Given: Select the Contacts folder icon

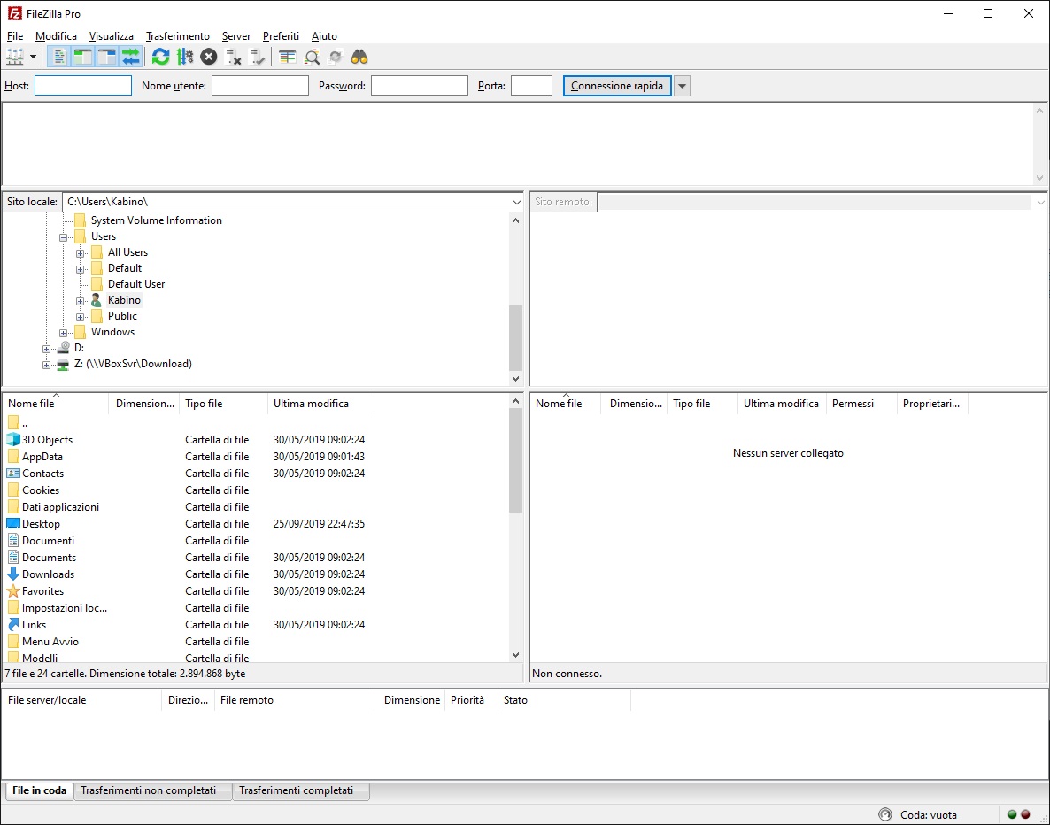Looking at the screenshot, I should click(12, 474).
